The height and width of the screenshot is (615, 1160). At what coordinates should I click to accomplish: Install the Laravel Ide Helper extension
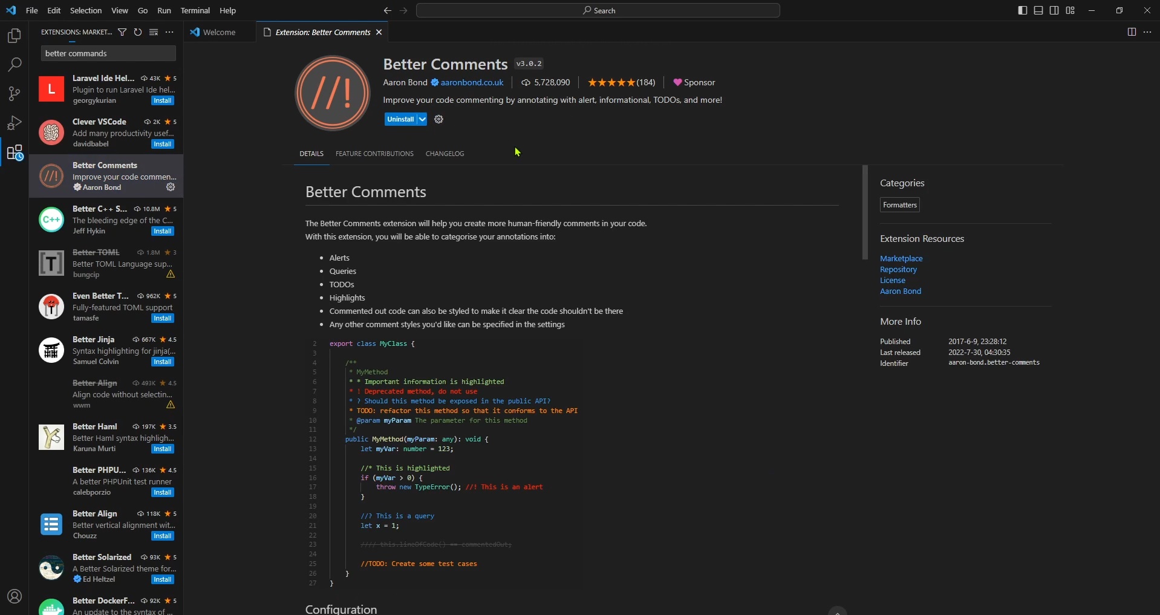(x=163, y=101)
